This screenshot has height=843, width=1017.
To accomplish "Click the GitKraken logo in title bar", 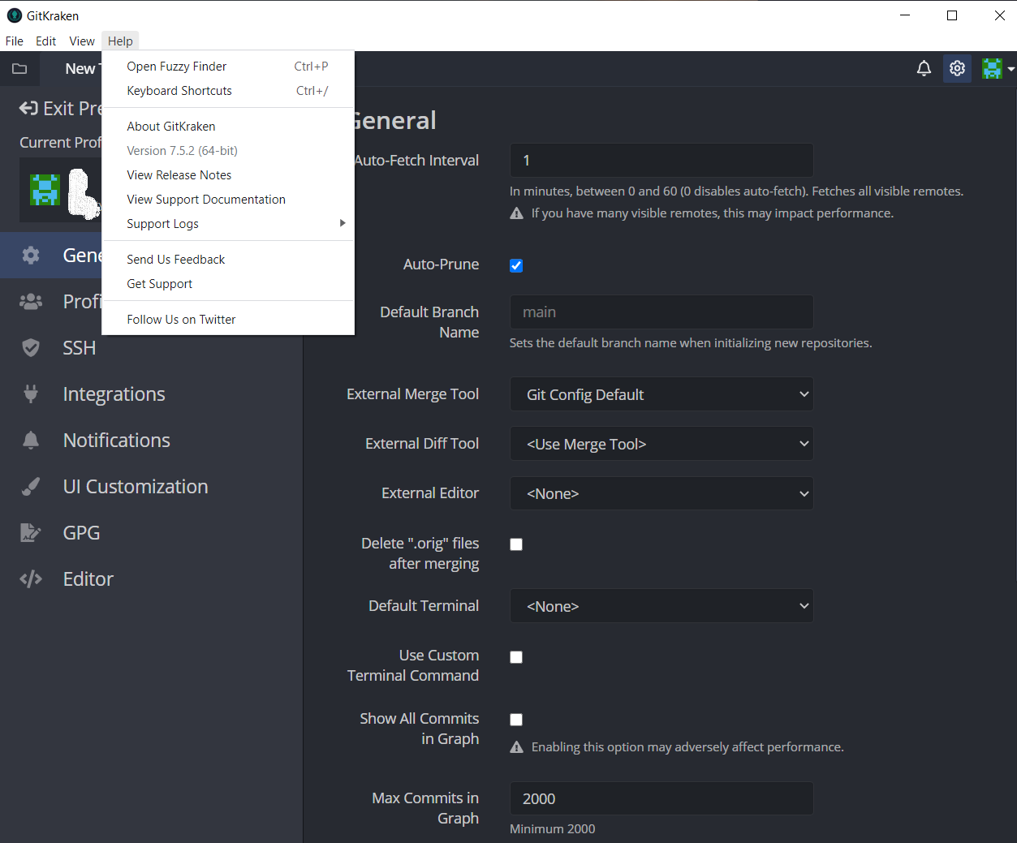I will 14,15.
